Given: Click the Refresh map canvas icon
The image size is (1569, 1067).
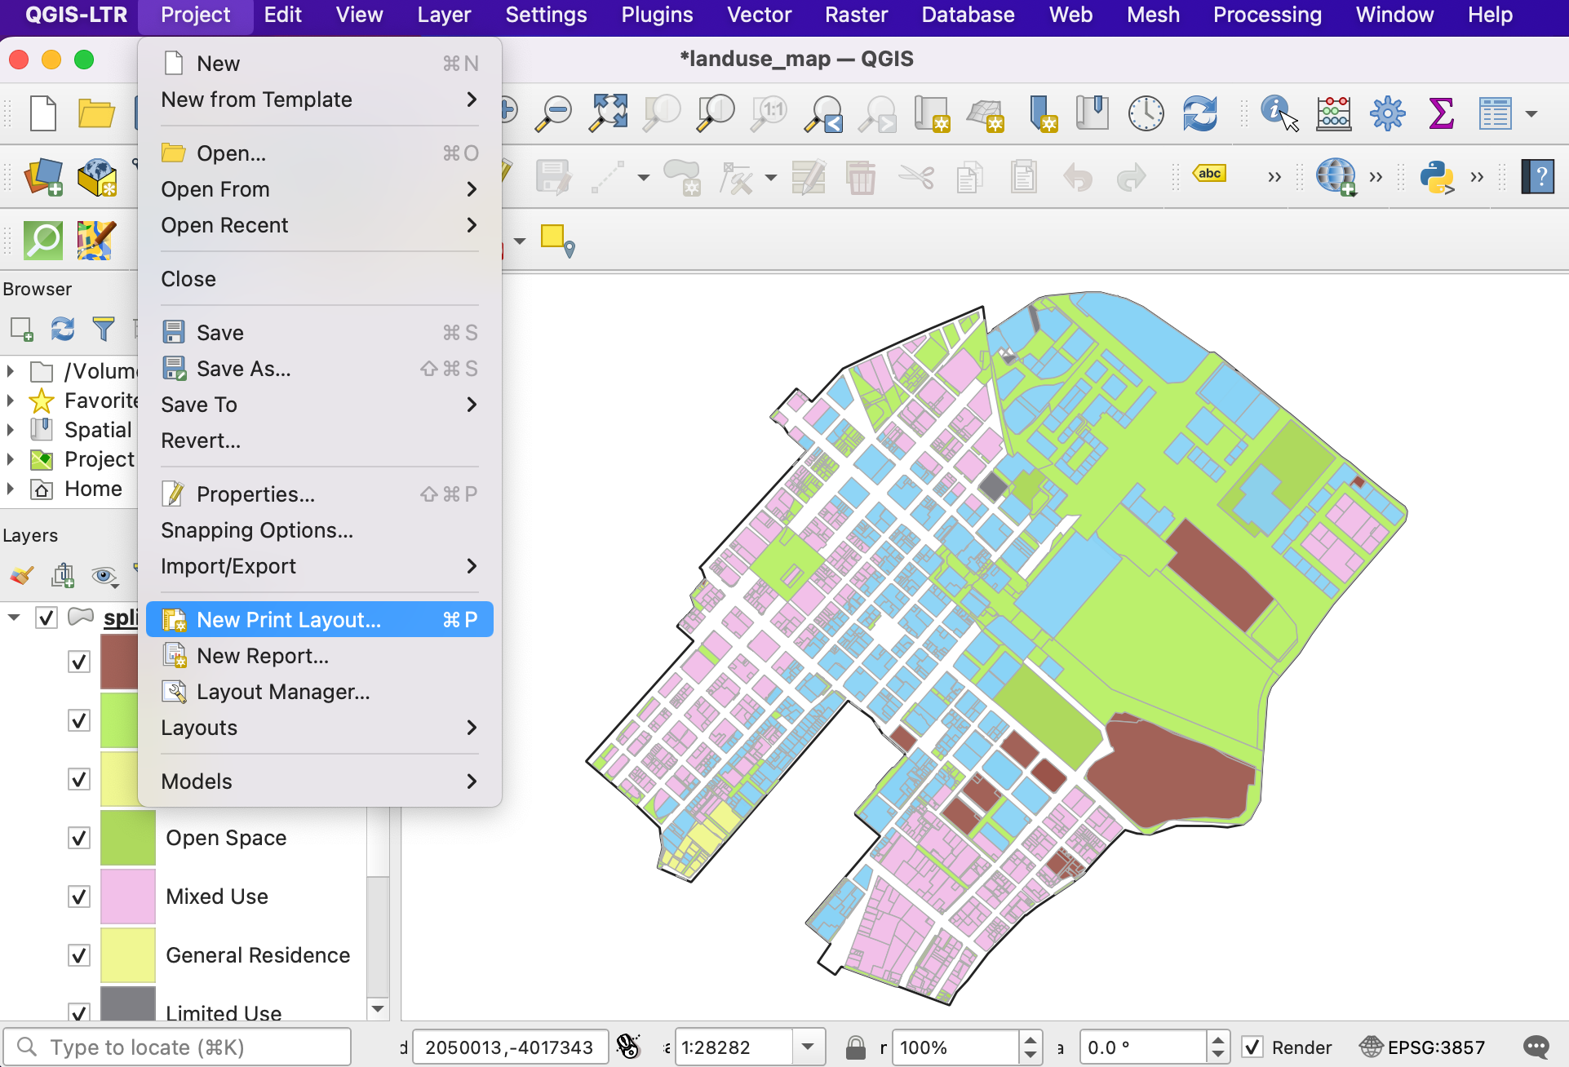Looking at the screenshot, I should pos(1199,113).
